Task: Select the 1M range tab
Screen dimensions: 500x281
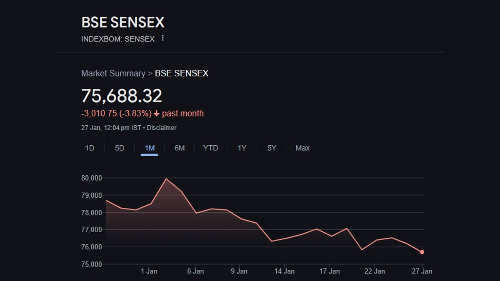Action: [x=150, y=148]
